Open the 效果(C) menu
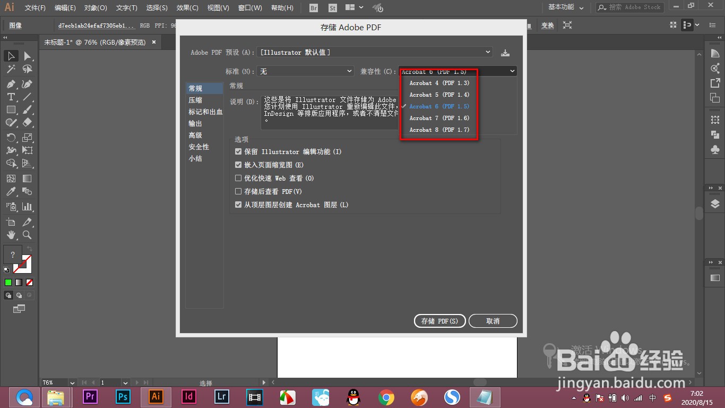 pyautogui.click(x=187, y=8)
